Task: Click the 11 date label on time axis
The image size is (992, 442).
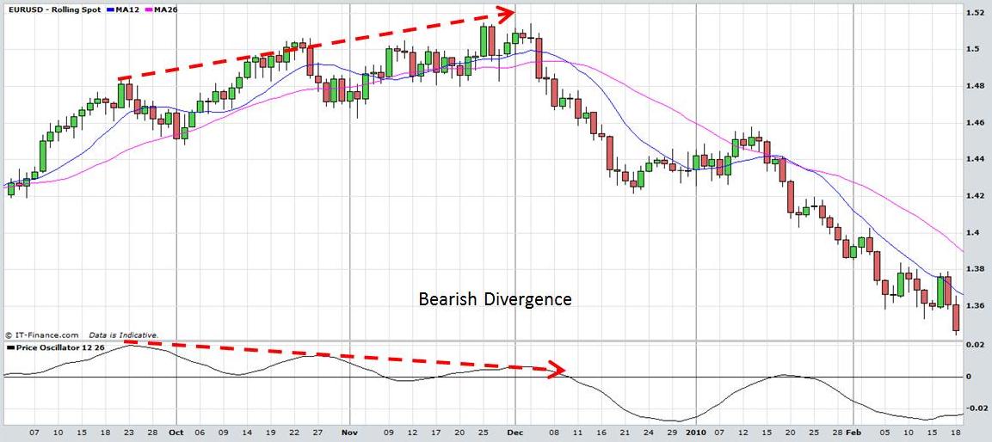Action: point(577,433)
